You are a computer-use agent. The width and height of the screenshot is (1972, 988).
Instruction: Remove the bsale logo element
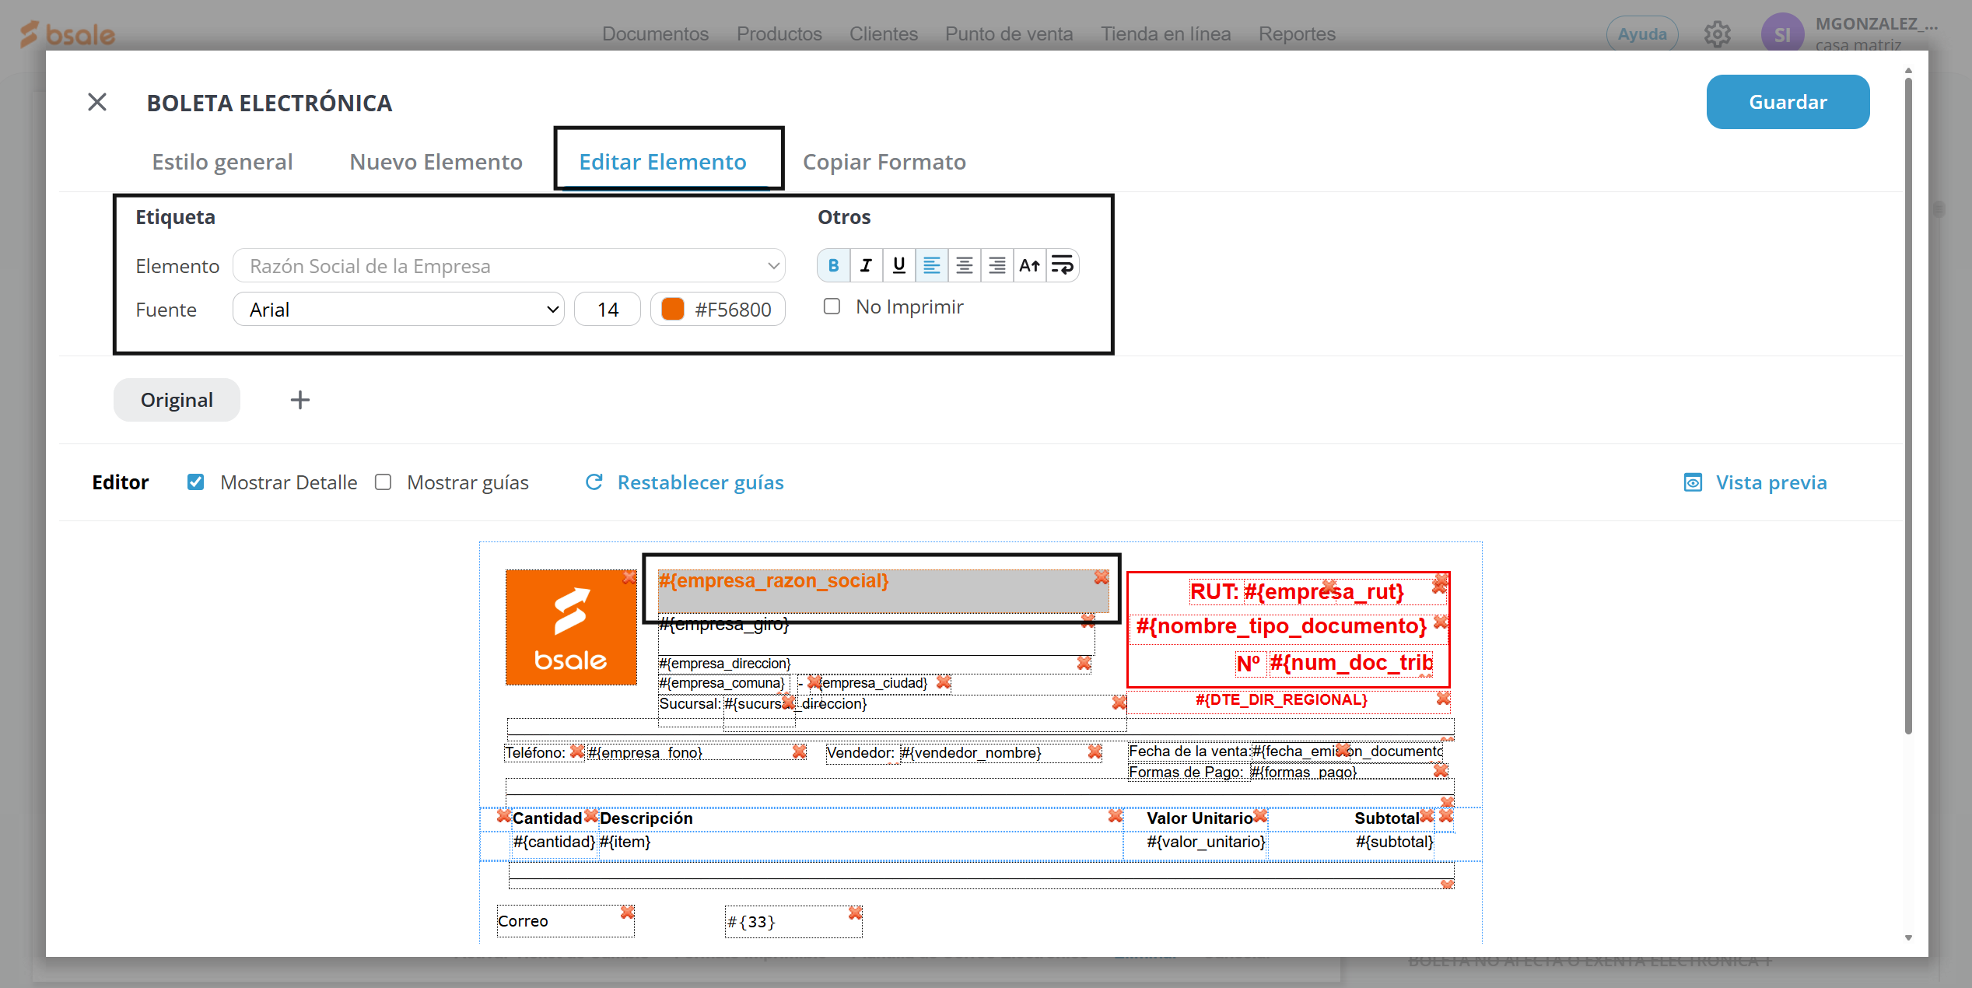coord(628,577)
